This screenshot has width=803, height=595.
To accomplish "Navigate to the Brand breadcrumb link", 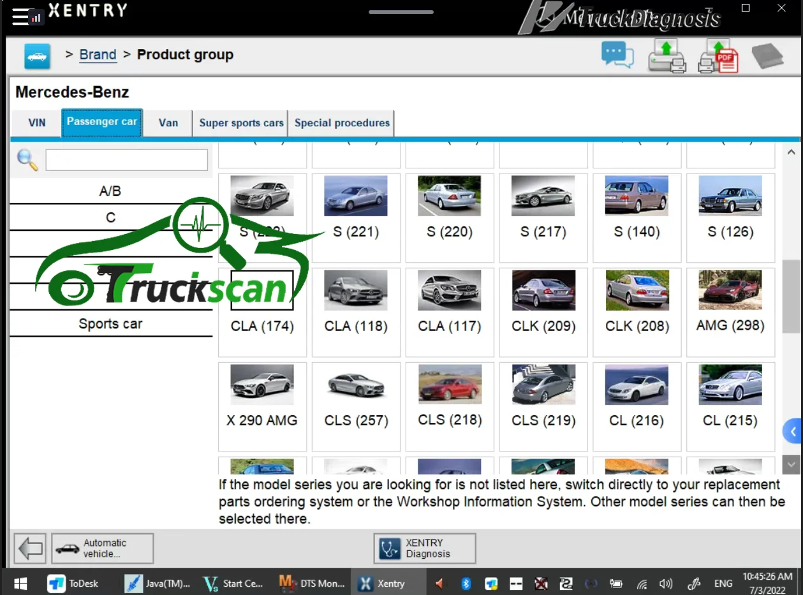I will [98, 55].
